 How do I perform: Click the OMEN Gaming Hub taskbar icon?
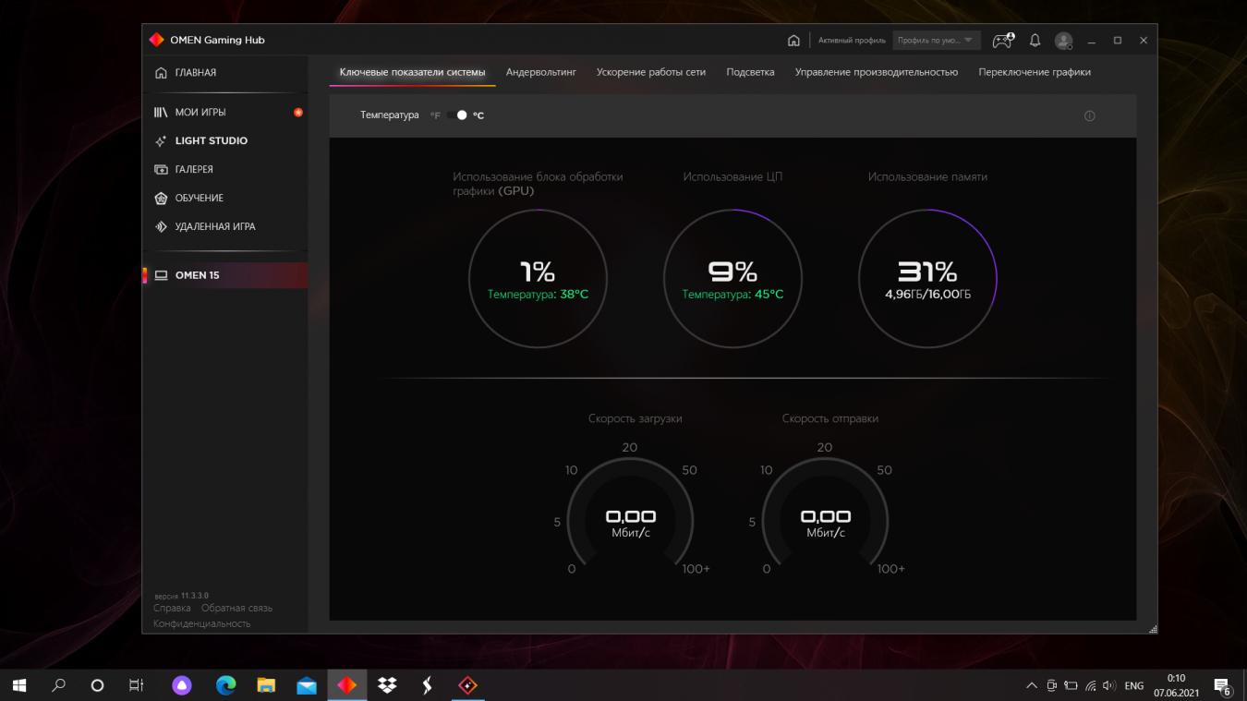[347, 685]
